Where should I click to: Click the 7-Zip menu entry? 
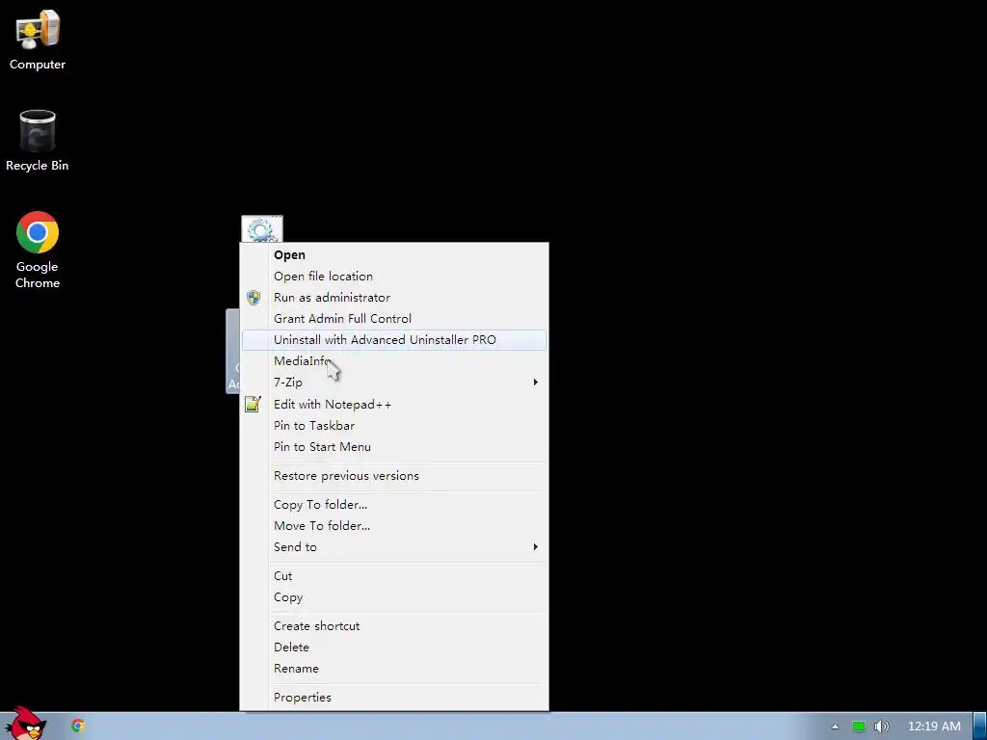click(x=394, y=382)
